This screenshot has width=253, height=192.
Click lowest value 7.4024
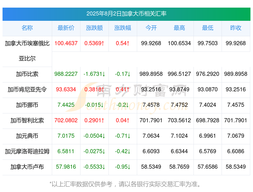(x=208, y=105)
